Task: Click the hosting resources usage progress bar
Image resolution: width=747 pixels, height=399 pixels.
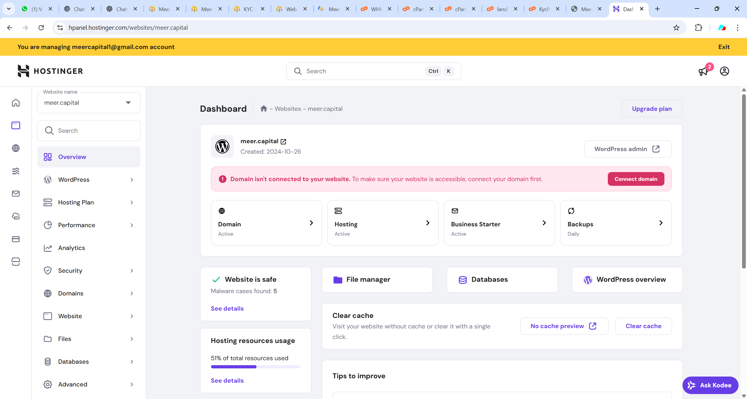Action: (255, 367)
